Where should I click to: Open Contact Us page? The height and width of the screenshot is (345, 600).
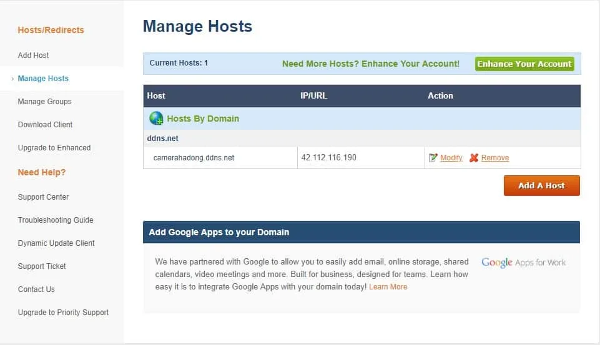36,289
